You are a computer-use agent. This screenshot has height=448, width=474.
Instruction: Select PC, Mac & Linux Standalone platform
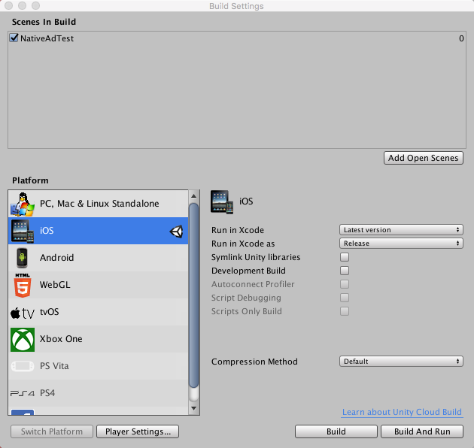[99, 204]
